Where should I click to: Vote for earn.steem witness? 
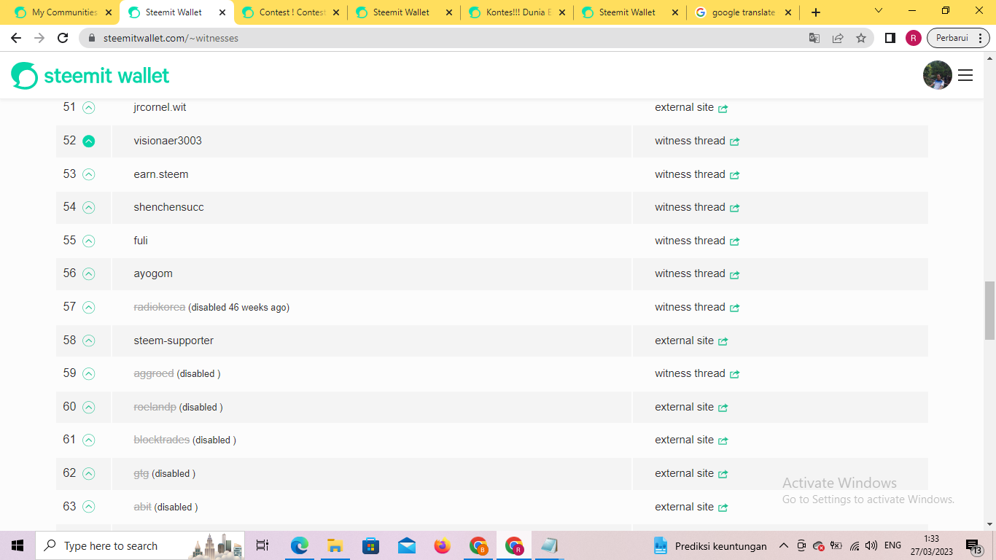pyautogui.click(x=88, y=174)
